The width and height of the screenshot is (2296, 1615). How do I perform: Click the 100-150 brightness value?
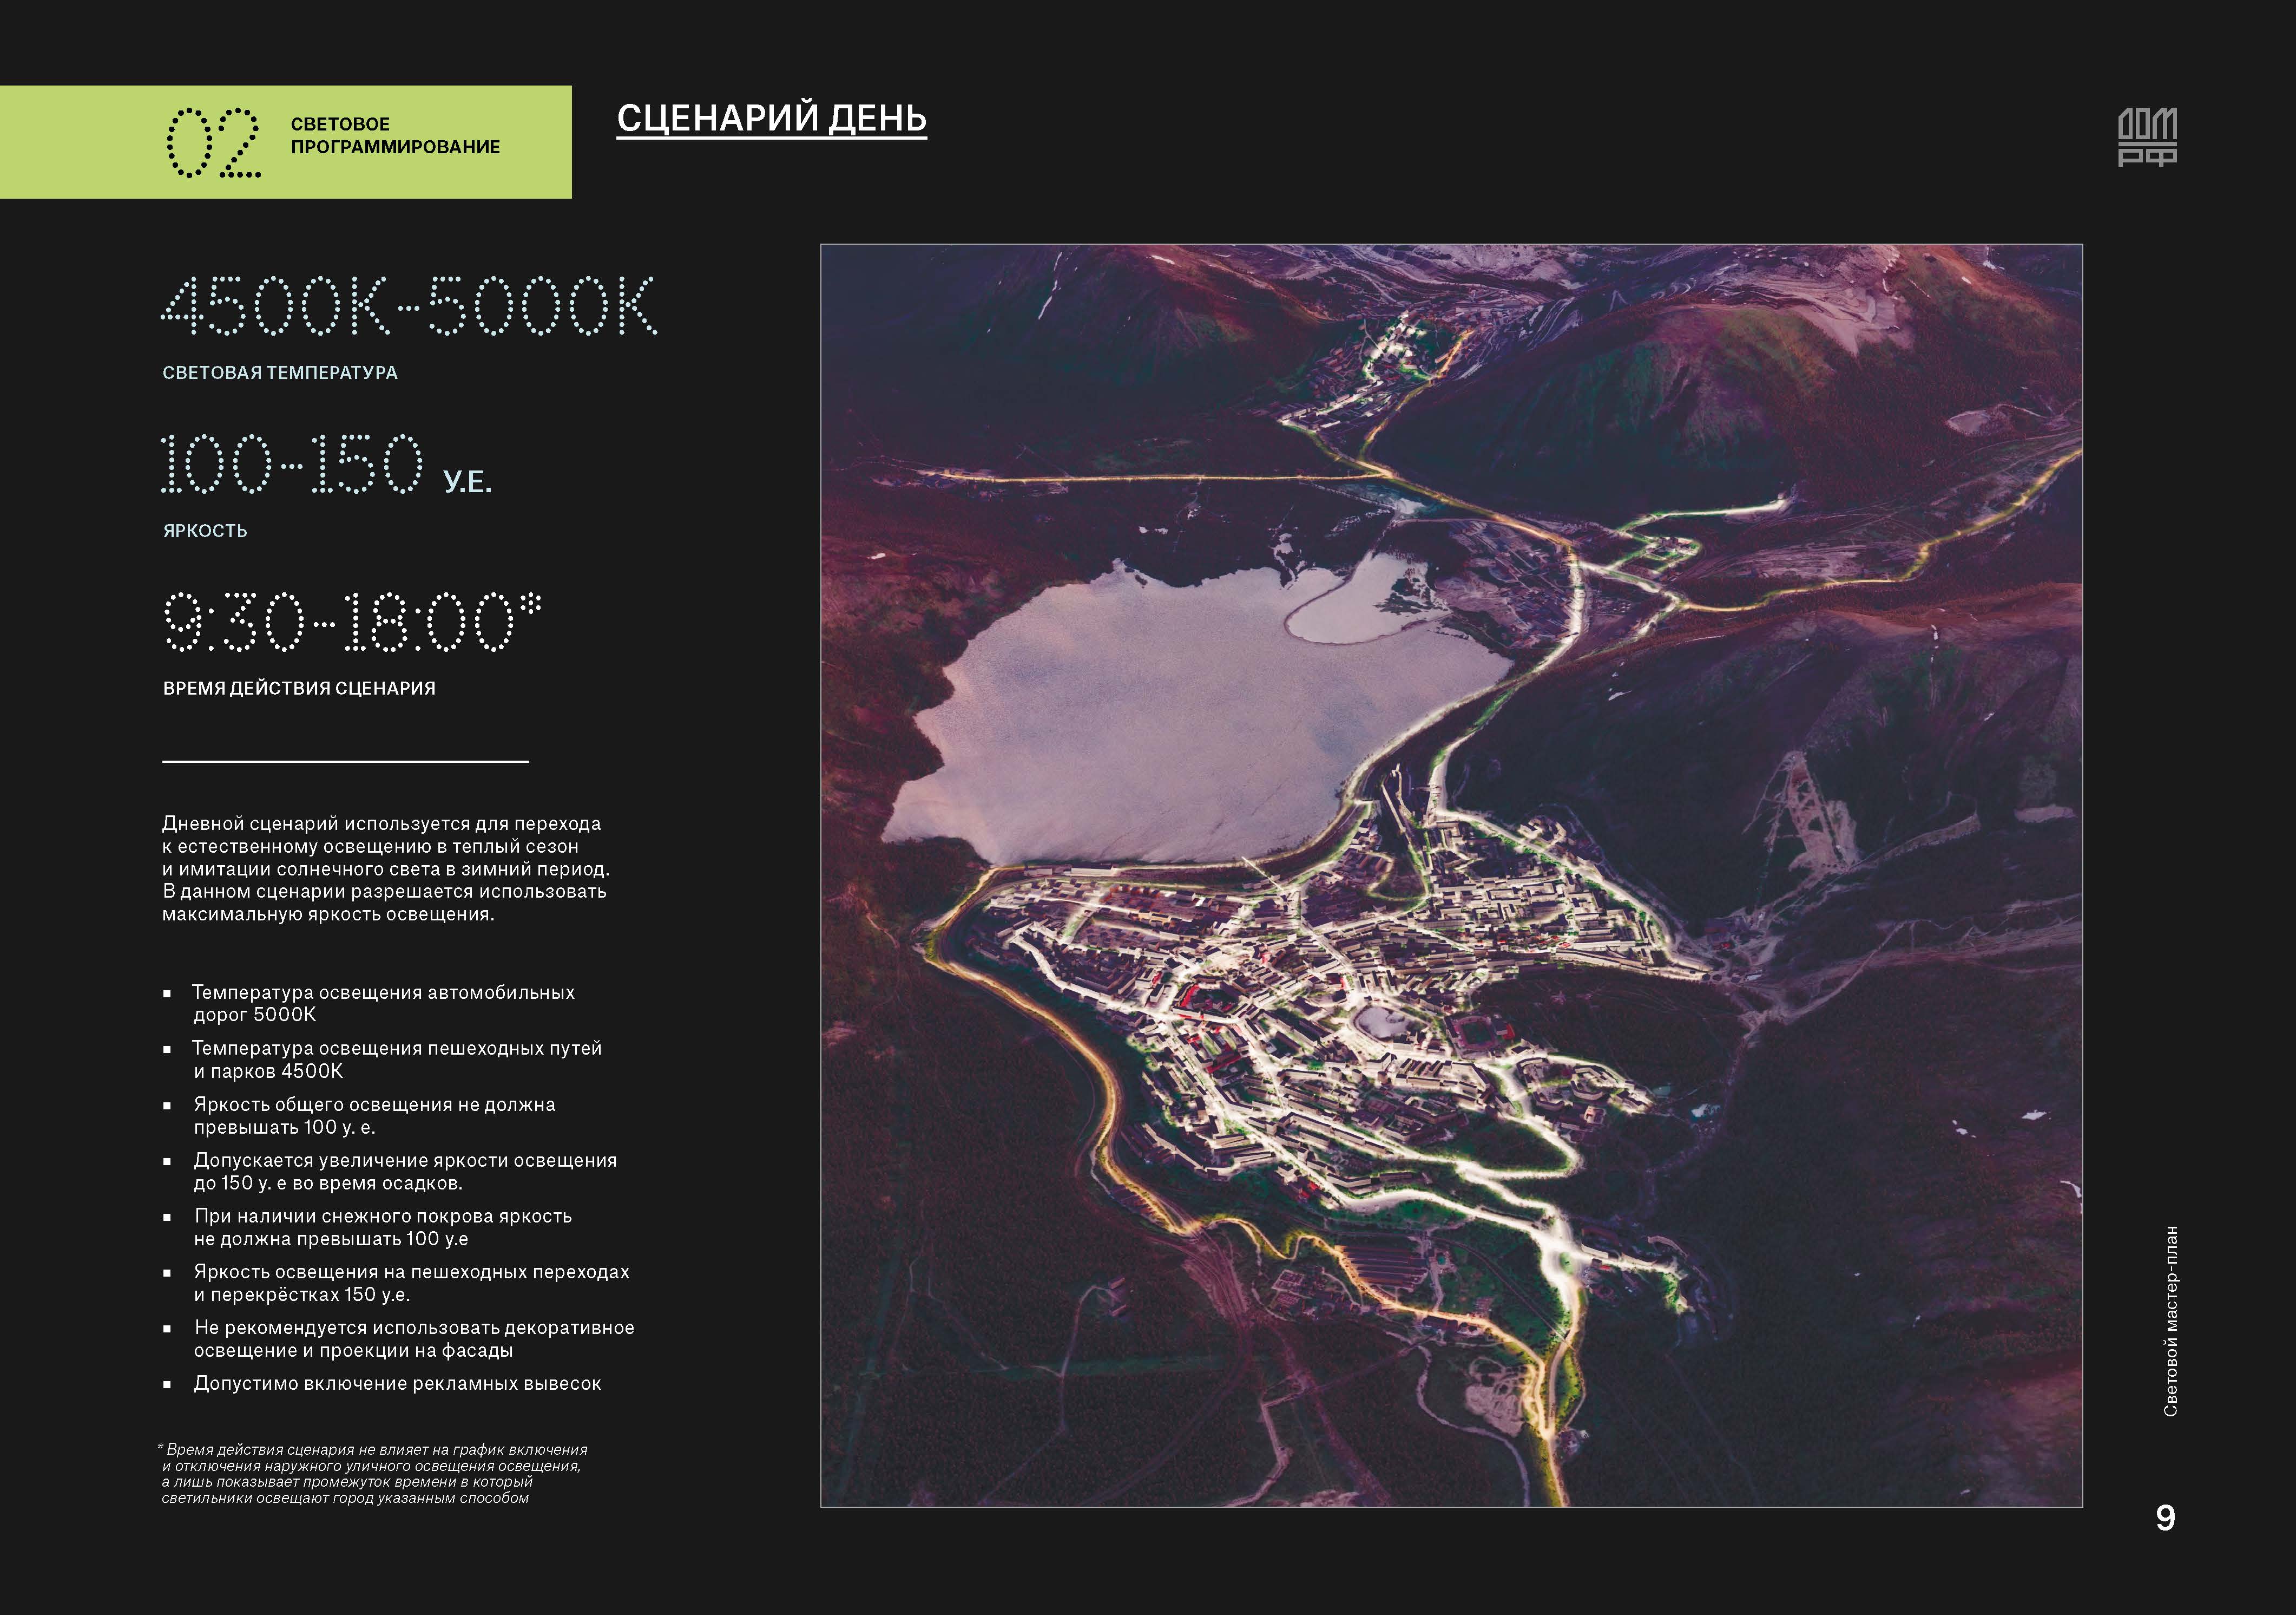point(292,463)
